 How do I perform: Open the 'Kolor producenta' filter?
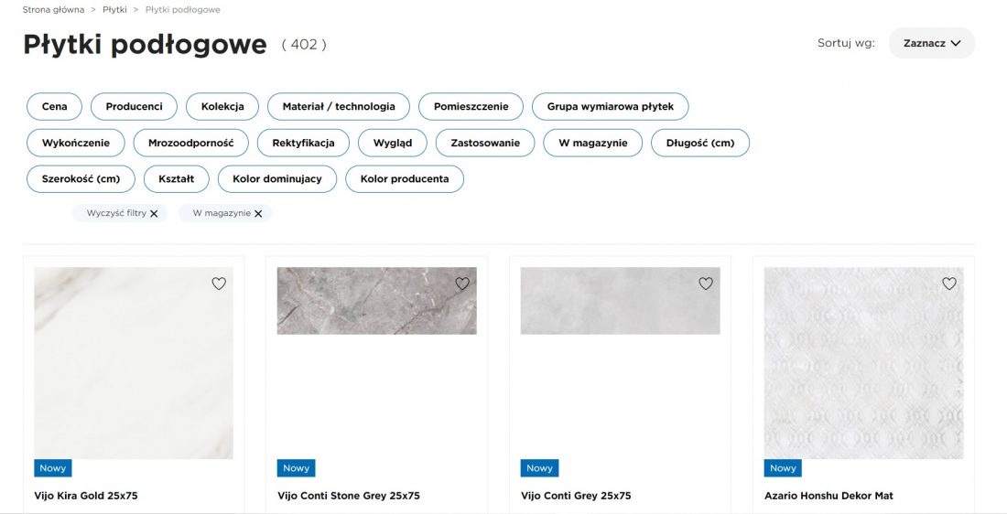404,179
